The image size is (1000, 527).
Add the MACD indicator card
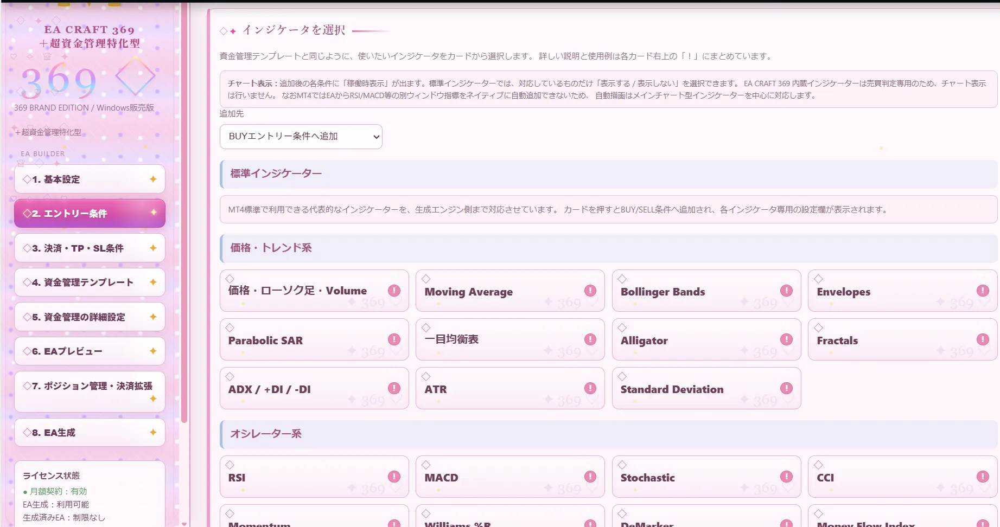(510, 477)
